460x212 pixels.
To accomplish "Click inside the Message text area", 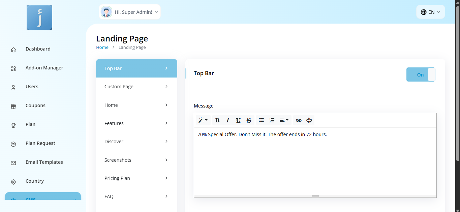I will click(315, 162).
